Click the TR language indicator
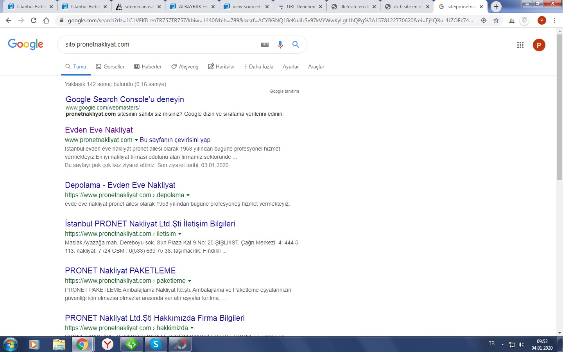 coord(491,343)
